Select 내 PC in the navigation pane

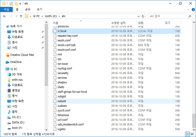(x=14, y=69)
